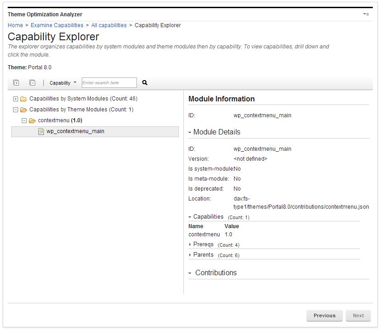Expand the Parents section
The height and width of the screenshot is (330, 380).
tap(190, 255)
